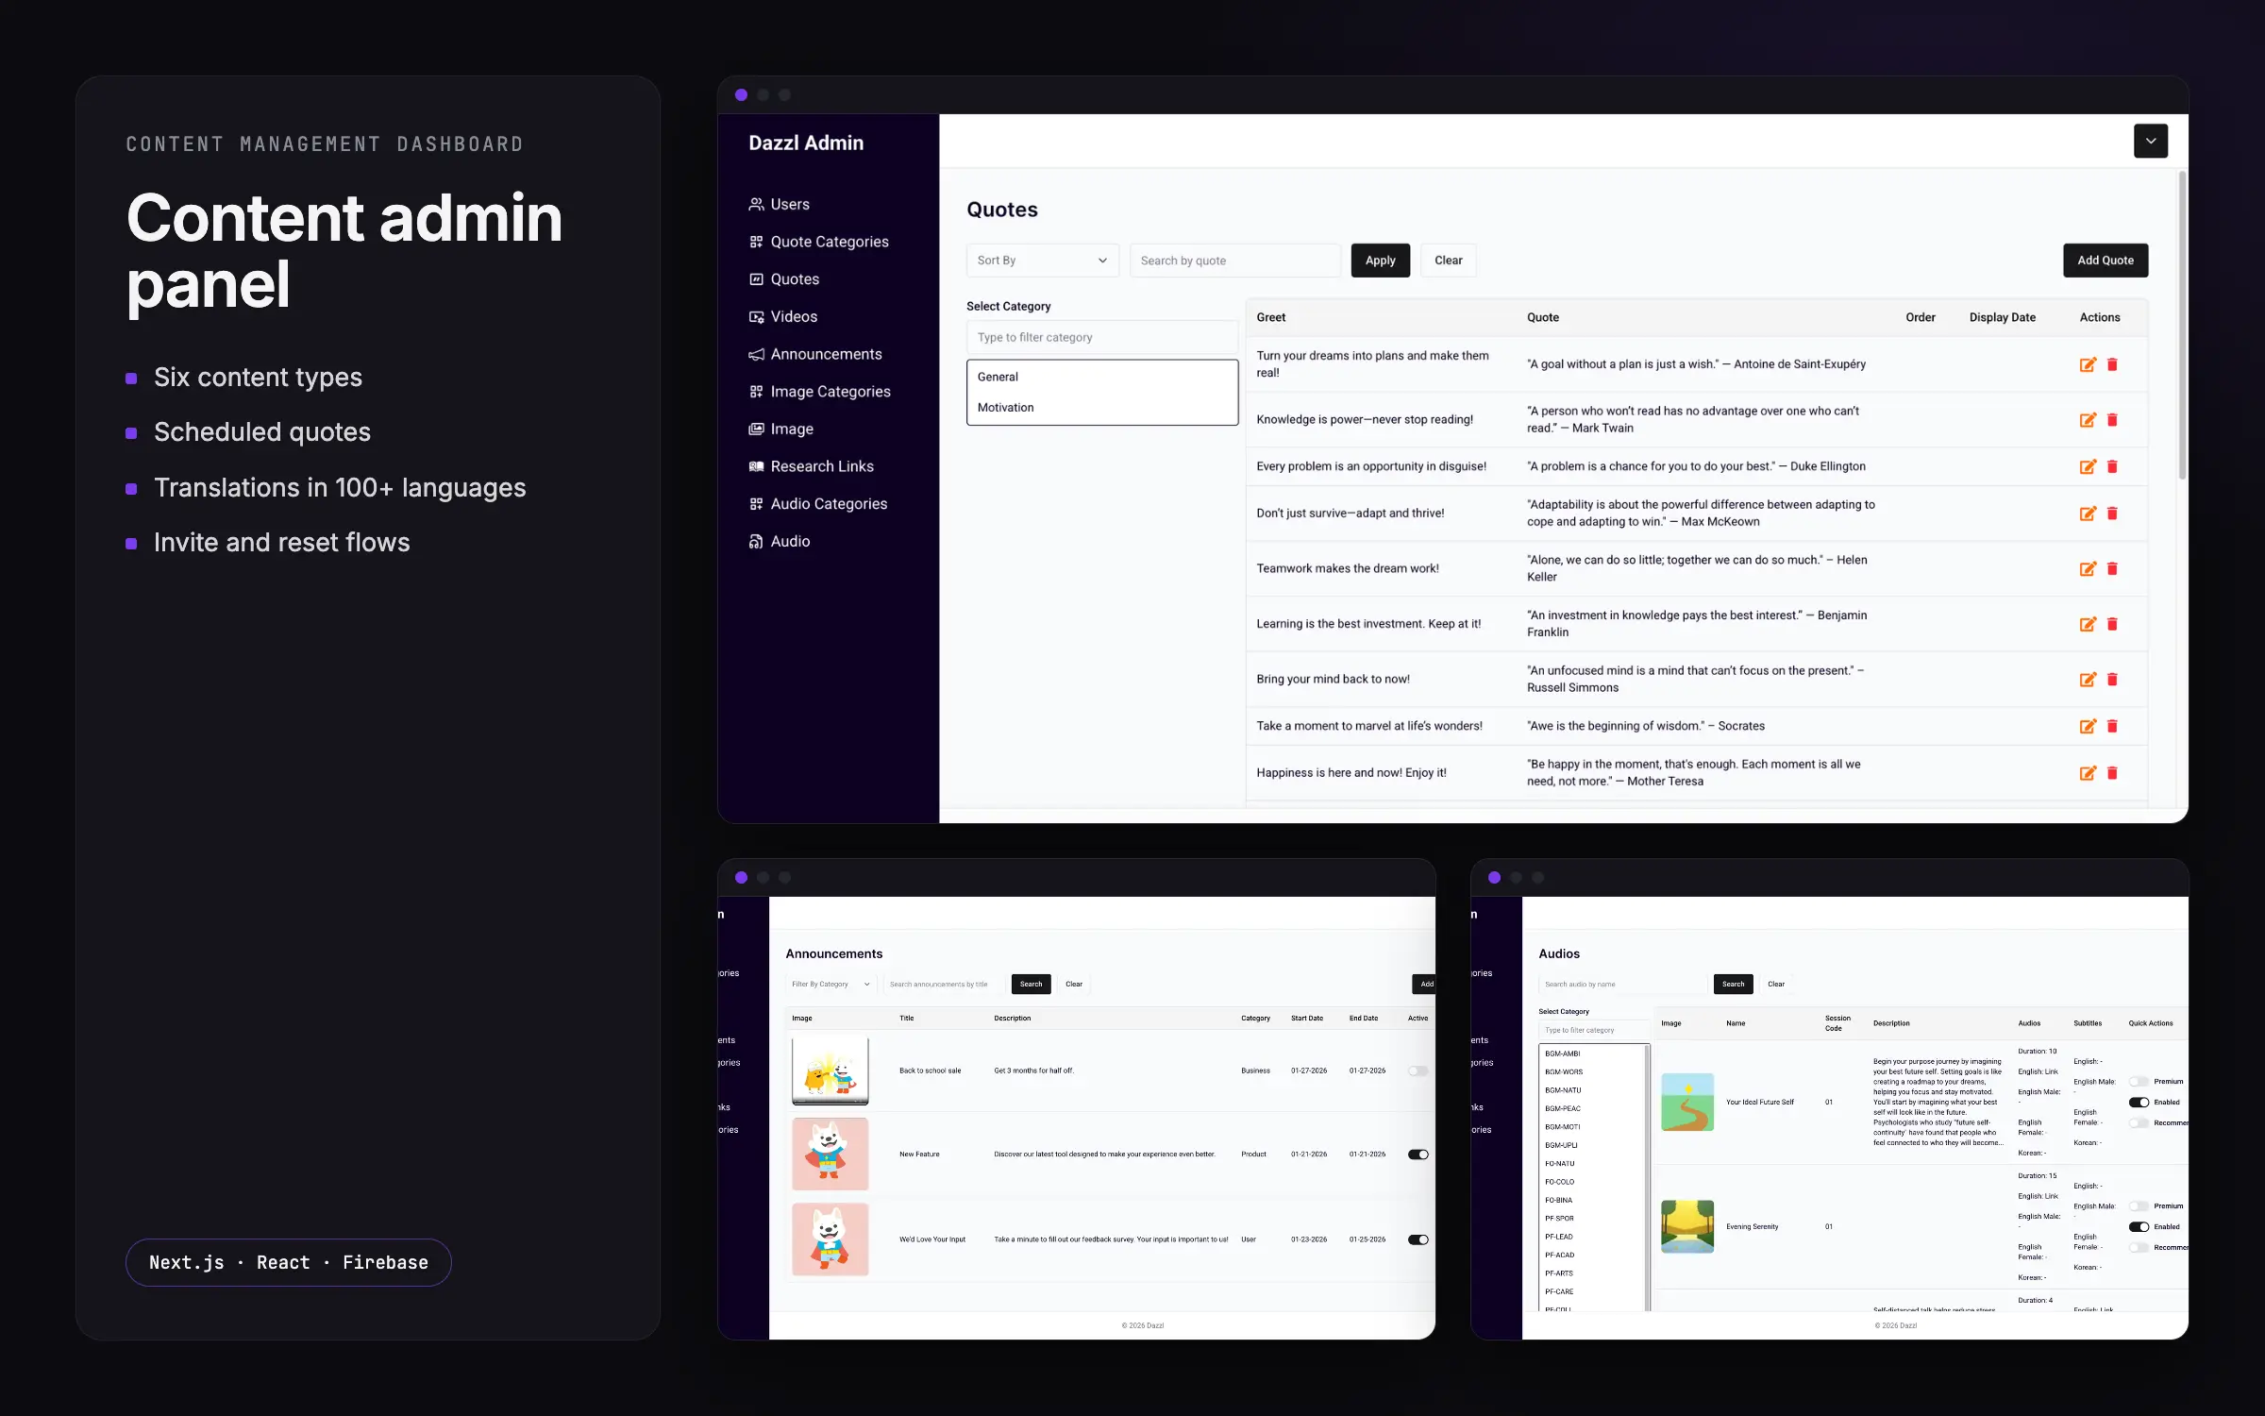Open Users in Dazzl Admin sidebar
The image size is (2265, 1416).
[779, 204]
